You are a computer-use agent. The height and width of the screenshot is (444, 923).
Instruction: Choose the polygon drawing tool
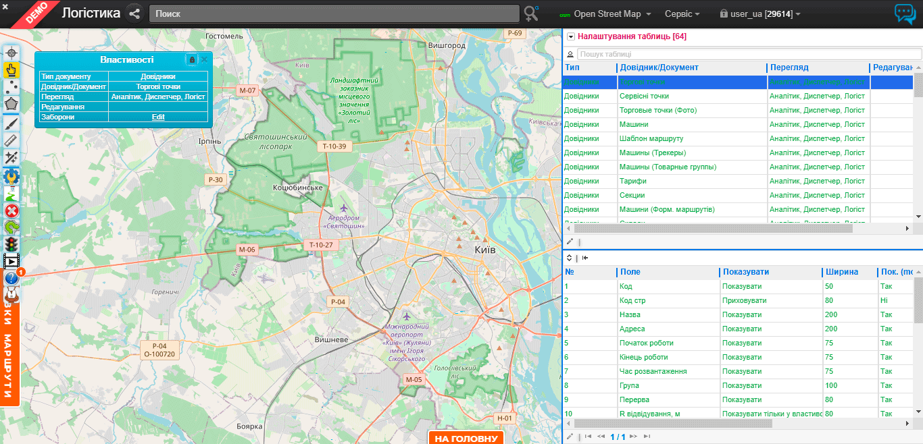click(x=11, y=104)
